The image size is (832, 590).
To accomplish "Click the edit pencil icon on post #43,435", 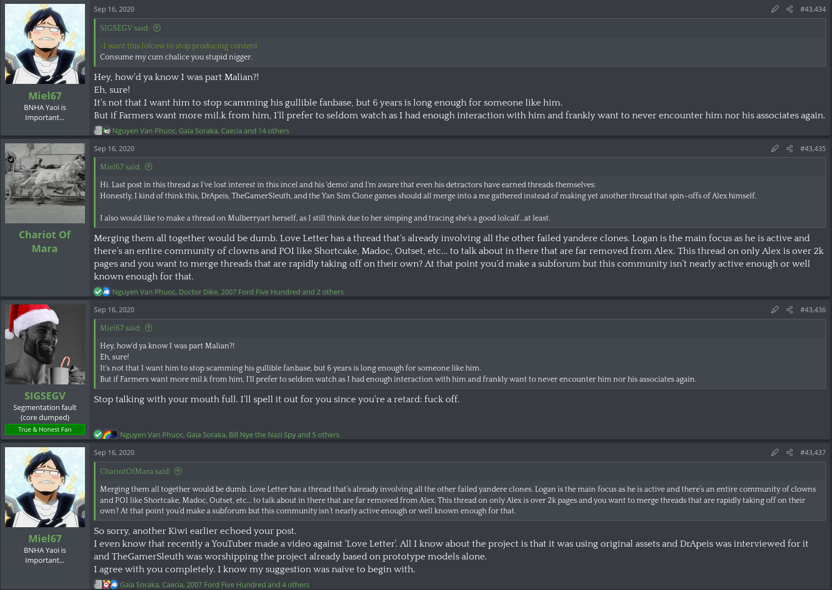I will coord(775,149).
